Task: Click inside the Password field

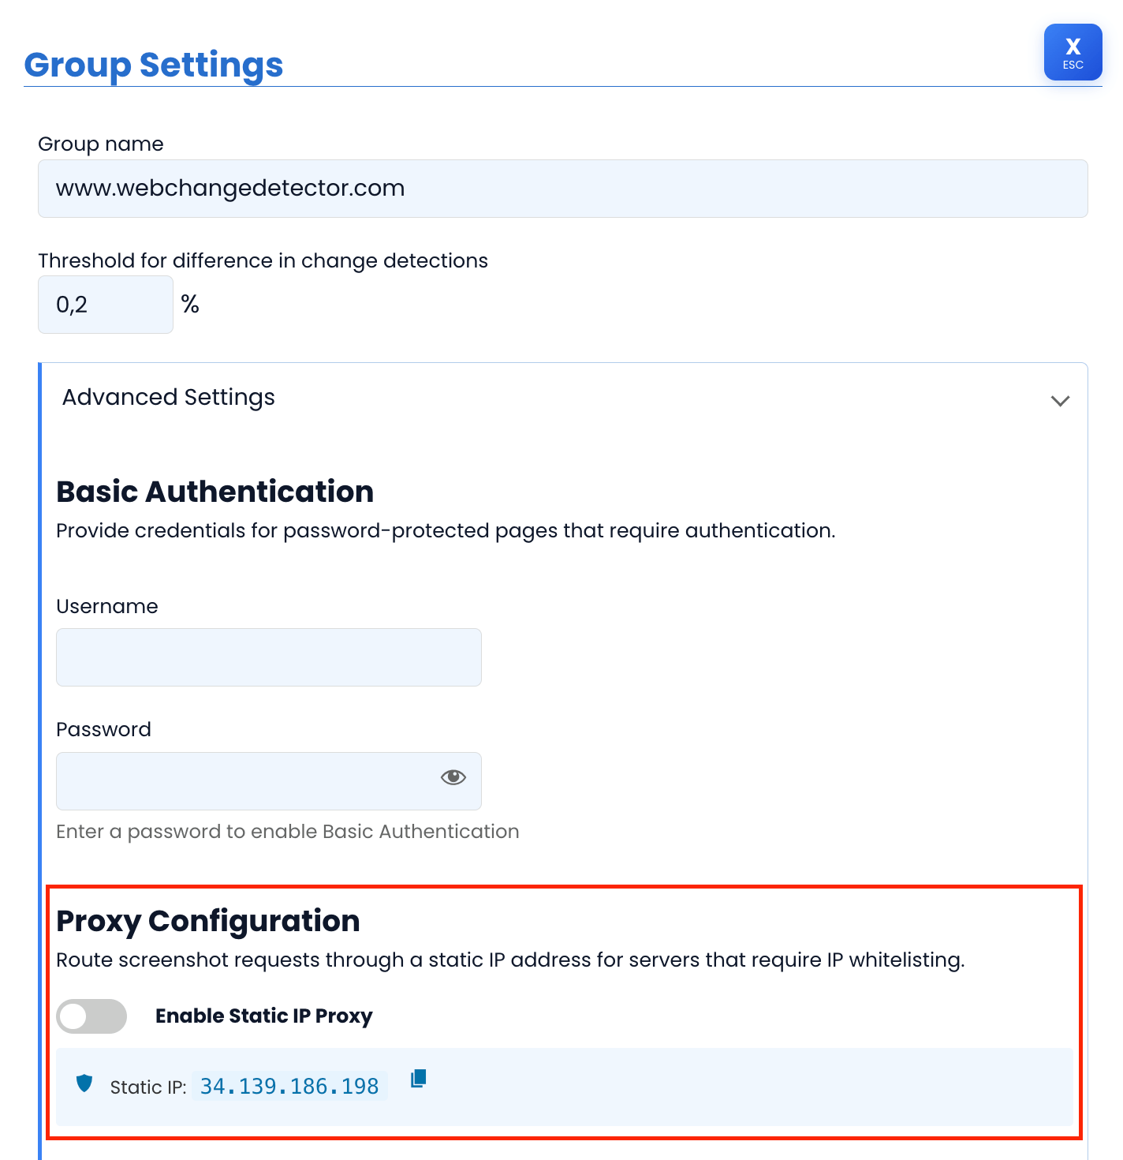Action: tap(237, 781)
